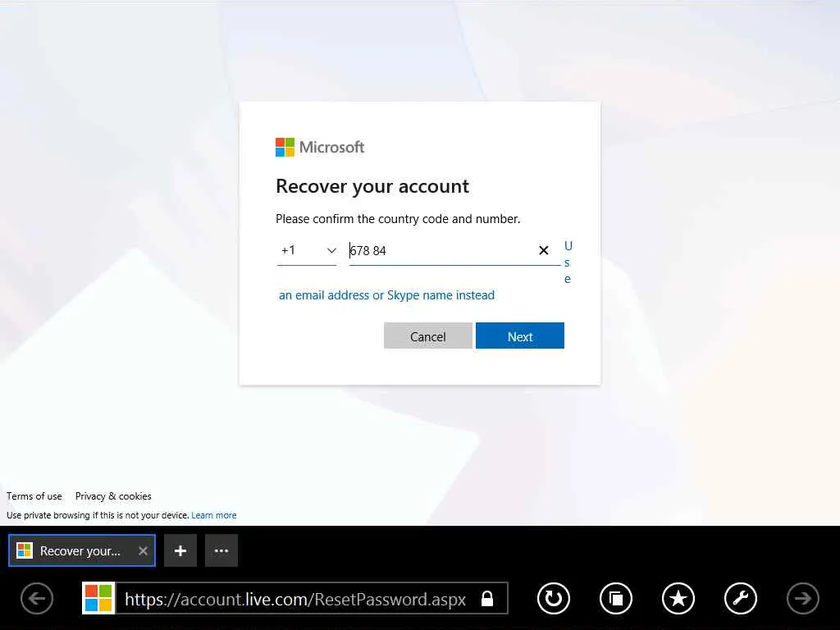Select the Recover your... tab
Image resolution: width=840 pixels, height=630 pixels.
(x=82, y=550)
